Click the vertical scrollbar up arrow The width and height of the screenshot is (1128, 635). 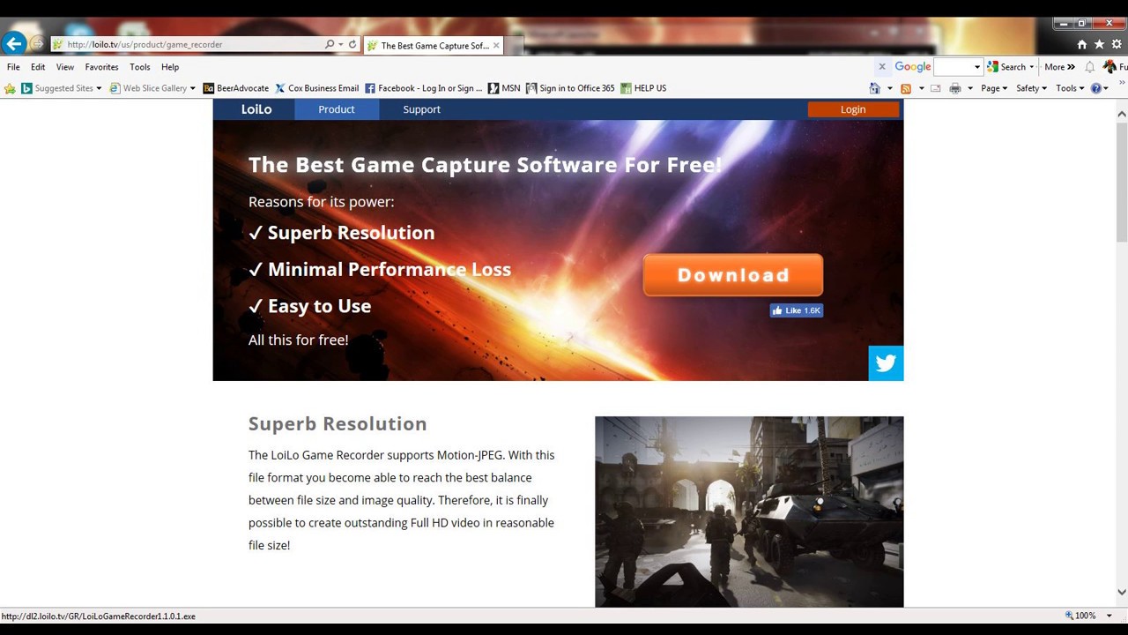pyautogui.click(x=1121, y=115)
